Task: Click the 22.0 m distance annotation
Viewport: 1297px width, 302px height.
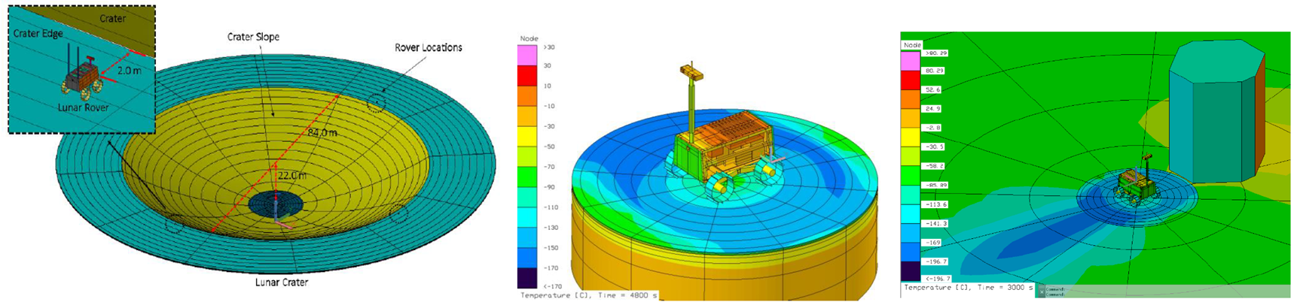Action: [x=292, y=176]
